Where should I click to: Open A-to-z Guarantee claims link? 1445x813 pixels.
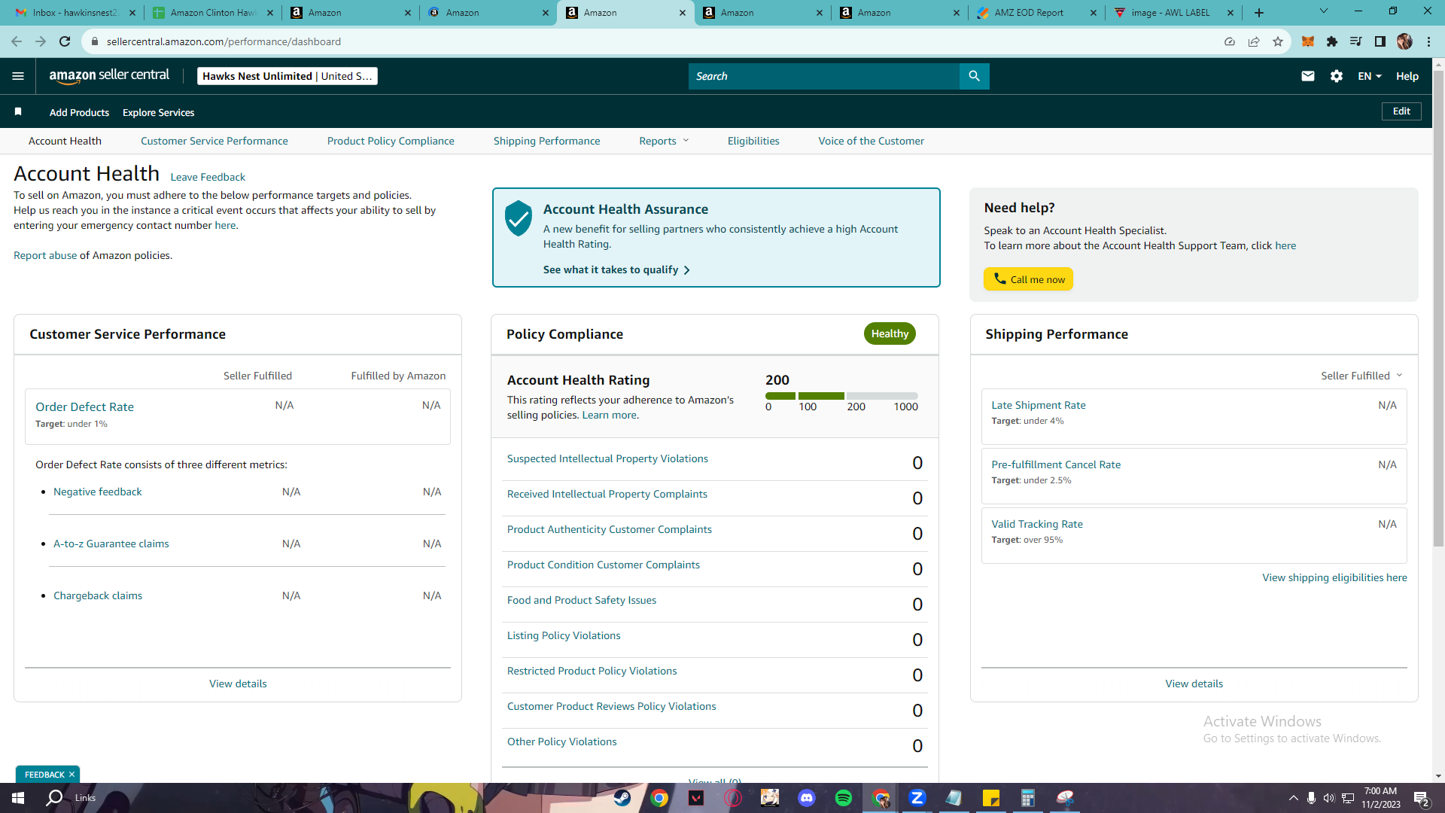(x=111, y=544)
